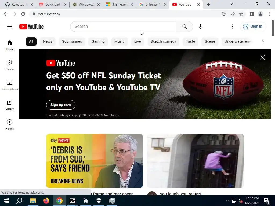
Task: Select the Sketch comedy filter chip
Action: [x=163, y=42]
